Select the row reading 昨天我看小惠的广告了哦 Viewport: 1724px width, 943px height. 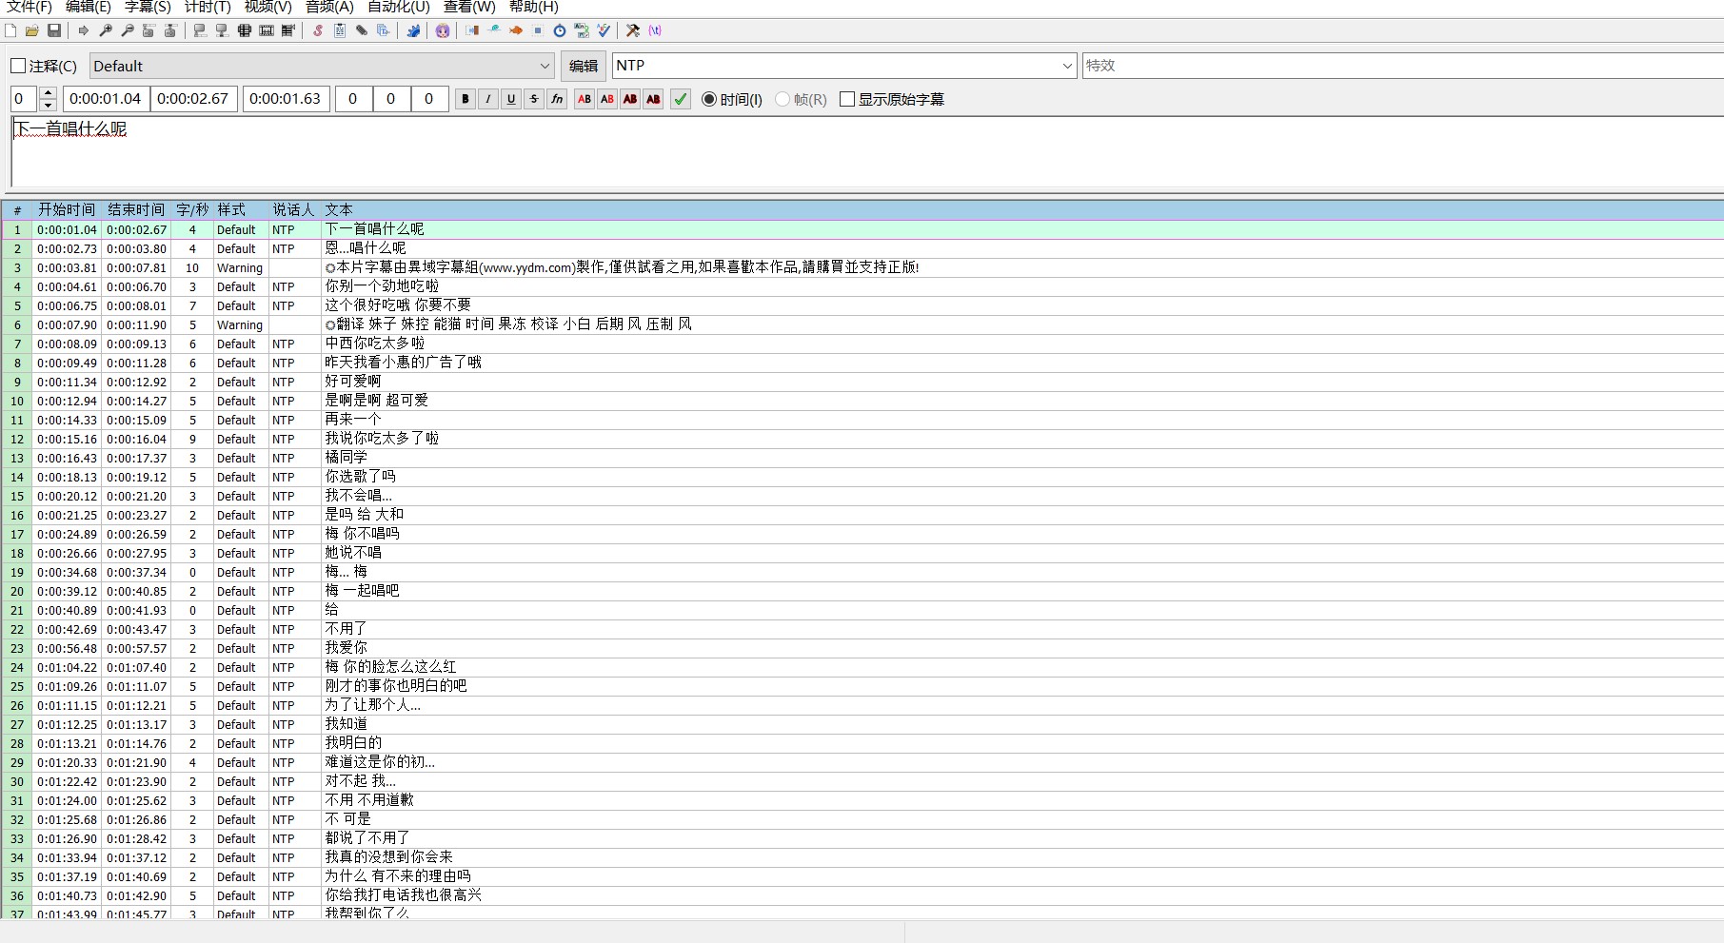coord(862,363)
